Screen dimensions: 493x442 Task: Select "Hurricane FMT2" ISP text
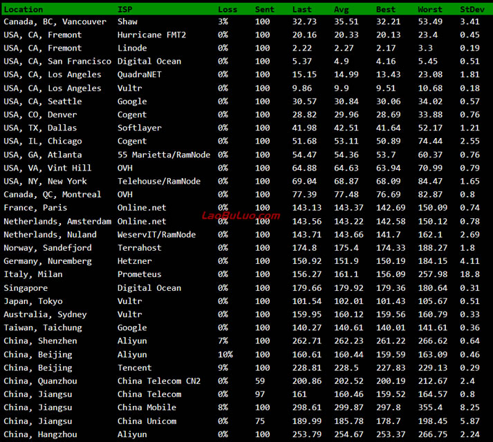[151, 35]
